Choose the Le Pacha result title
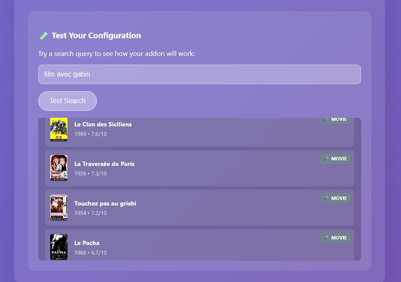Viewport: 401px width, 282px height. (x=87, y=243)
